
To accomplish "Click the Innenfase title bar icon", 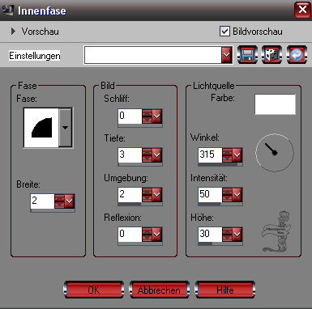I will pos(7,11).
